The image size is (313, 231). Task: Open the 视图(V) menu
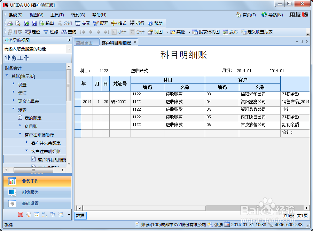point(36,15)
